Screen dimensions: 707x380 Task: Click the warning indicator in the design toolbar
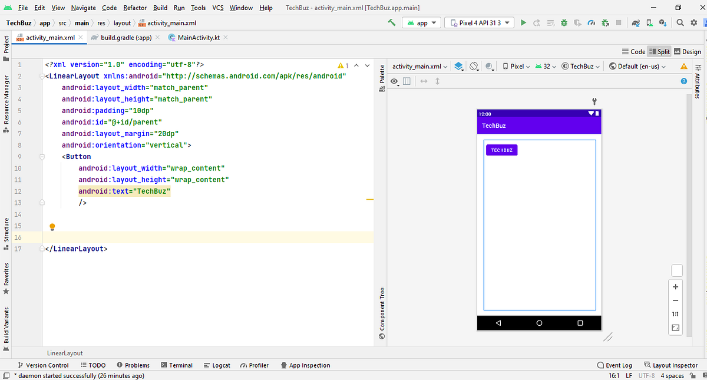[x=684, y=66]
